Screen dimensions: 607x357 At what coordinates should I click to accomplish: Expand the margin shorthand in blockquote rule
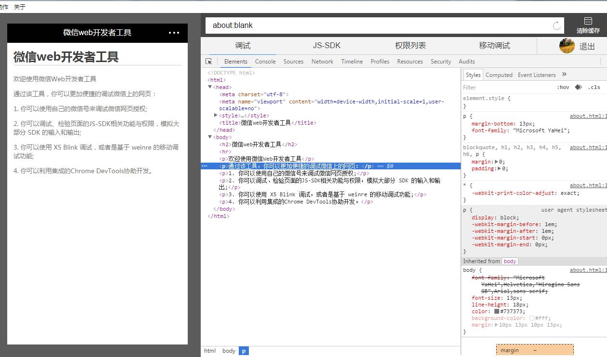497,162
